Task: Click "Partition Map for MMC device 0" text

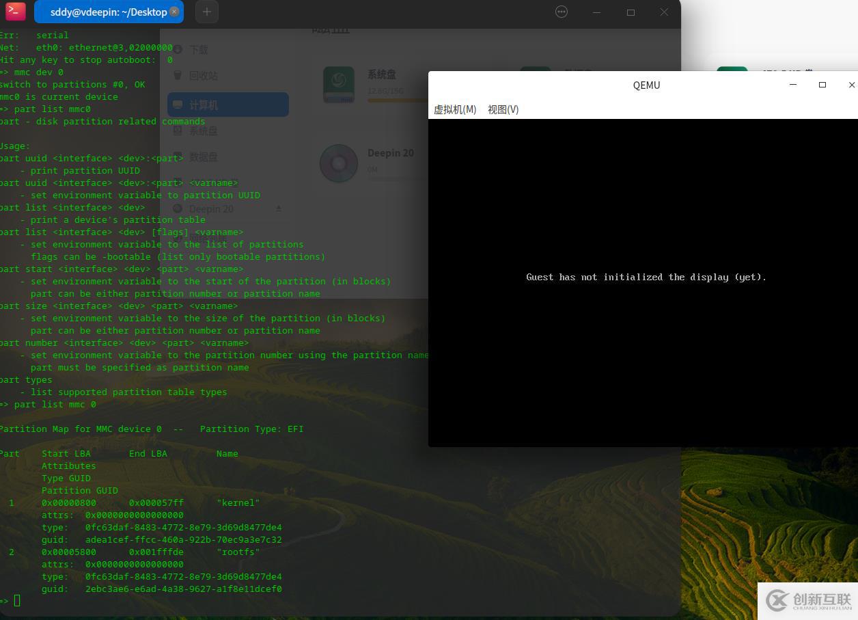Action: (81, 429)
